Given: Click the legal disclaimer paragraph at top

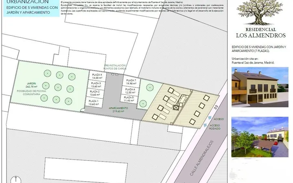Looking at the screenshot, I should (142, 8).
